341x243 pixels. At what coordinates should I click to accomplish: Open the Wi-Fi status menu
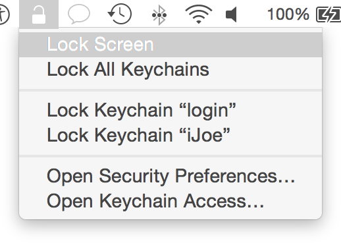(199, 14)
